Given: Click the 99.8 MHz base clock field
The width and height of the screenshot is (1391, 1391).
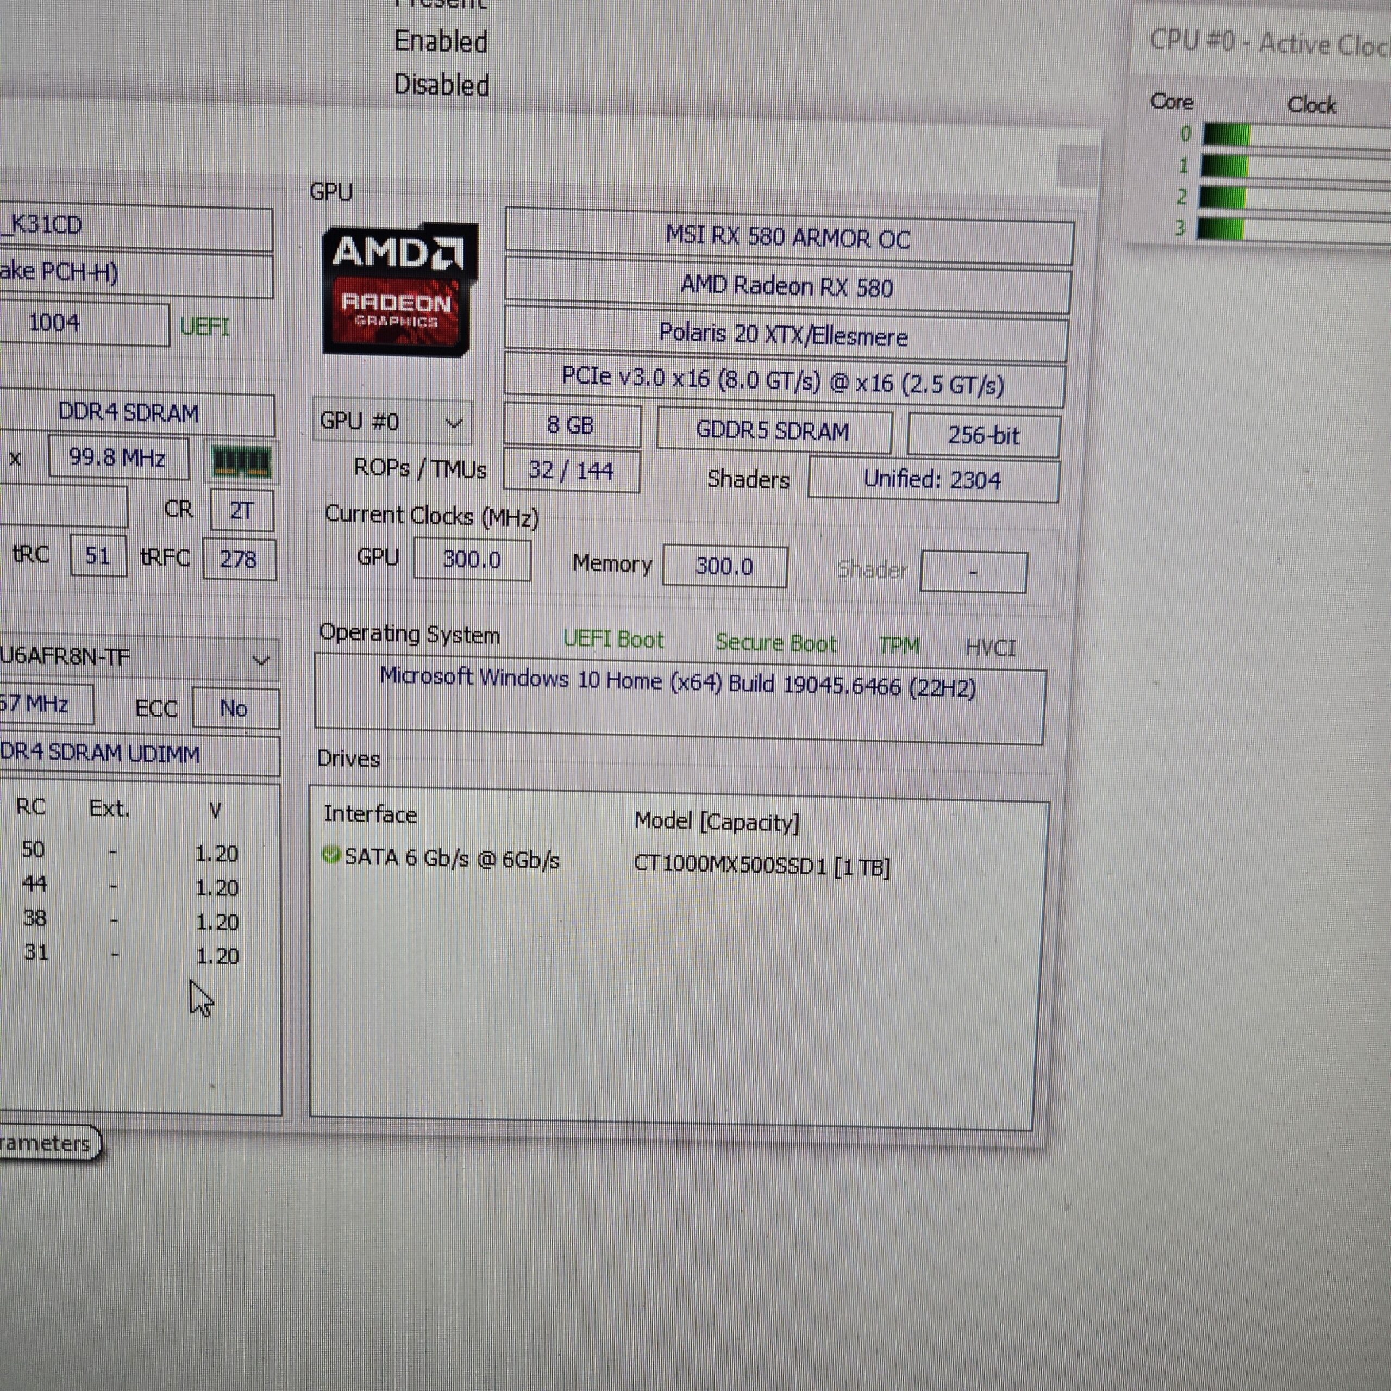Looking at the screenshot, I should pos(119,458).
